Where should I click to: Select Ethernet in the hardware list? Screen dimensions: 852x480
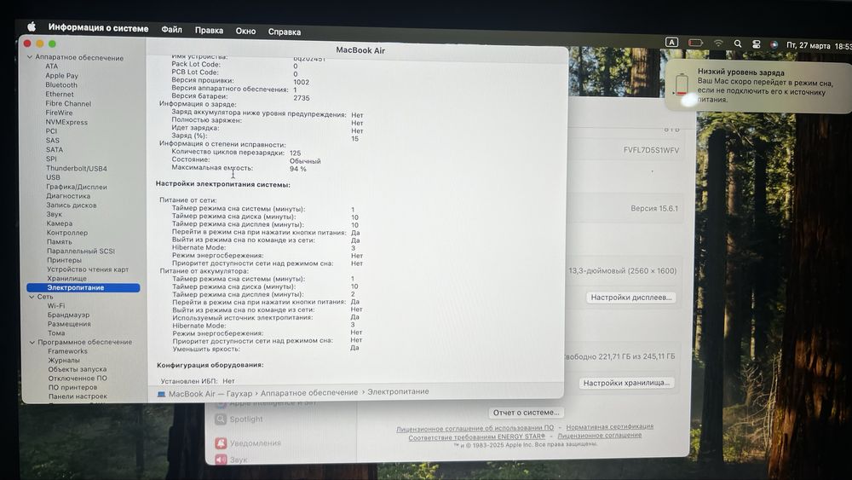60,94
